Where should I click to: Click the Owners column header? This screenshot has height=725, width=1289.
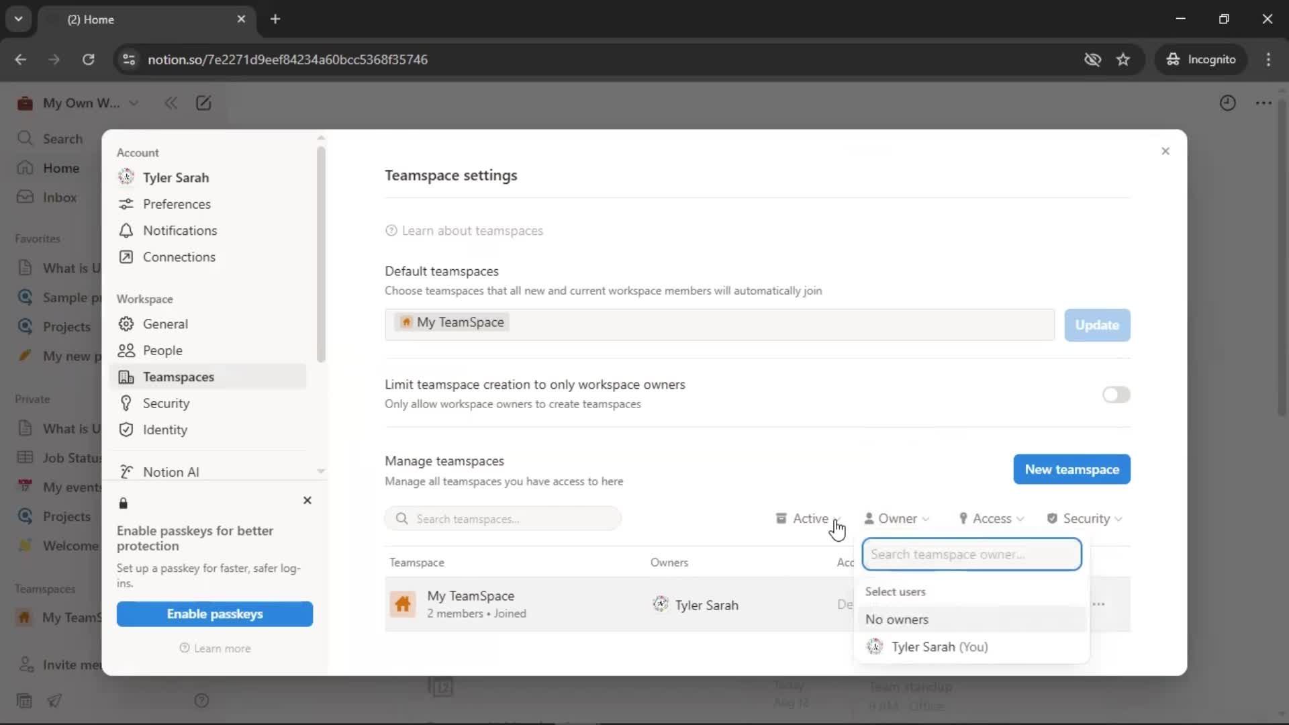669,562
